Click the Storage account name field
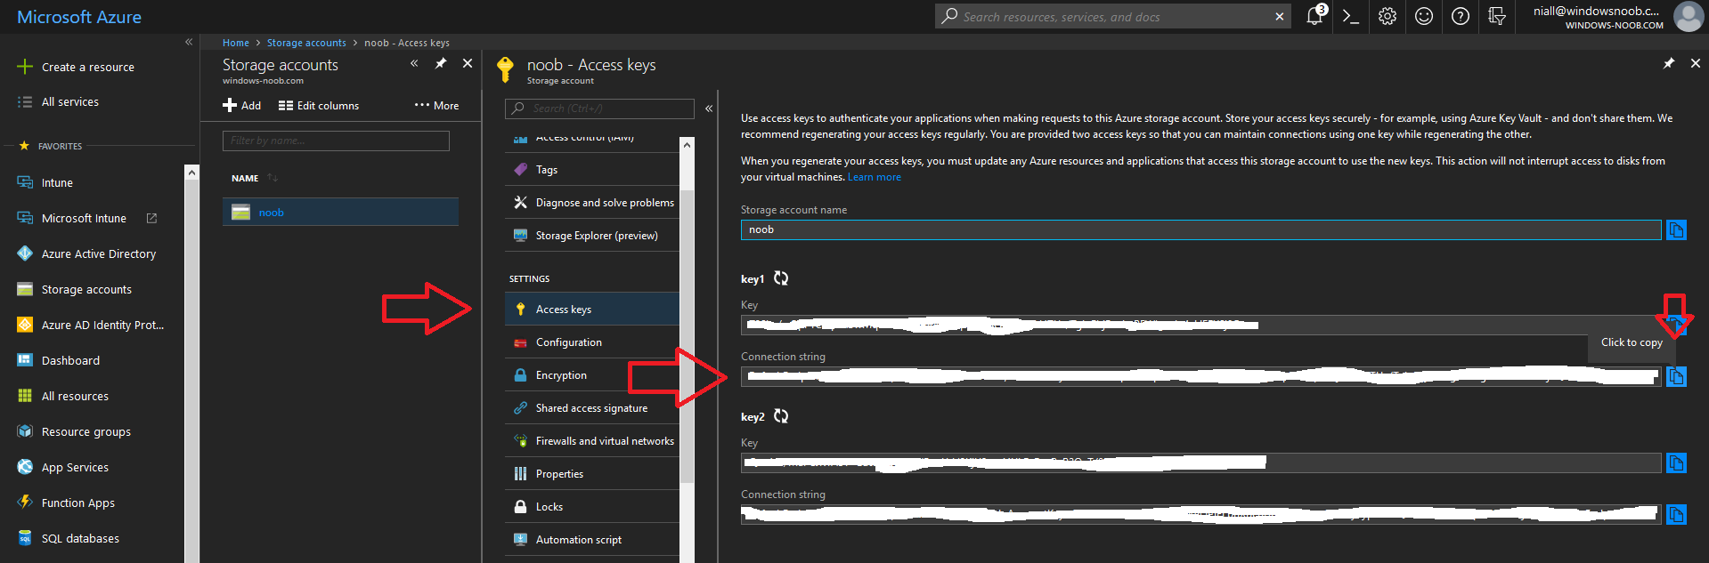The image size is (1709, 563). click(1200, 229)
